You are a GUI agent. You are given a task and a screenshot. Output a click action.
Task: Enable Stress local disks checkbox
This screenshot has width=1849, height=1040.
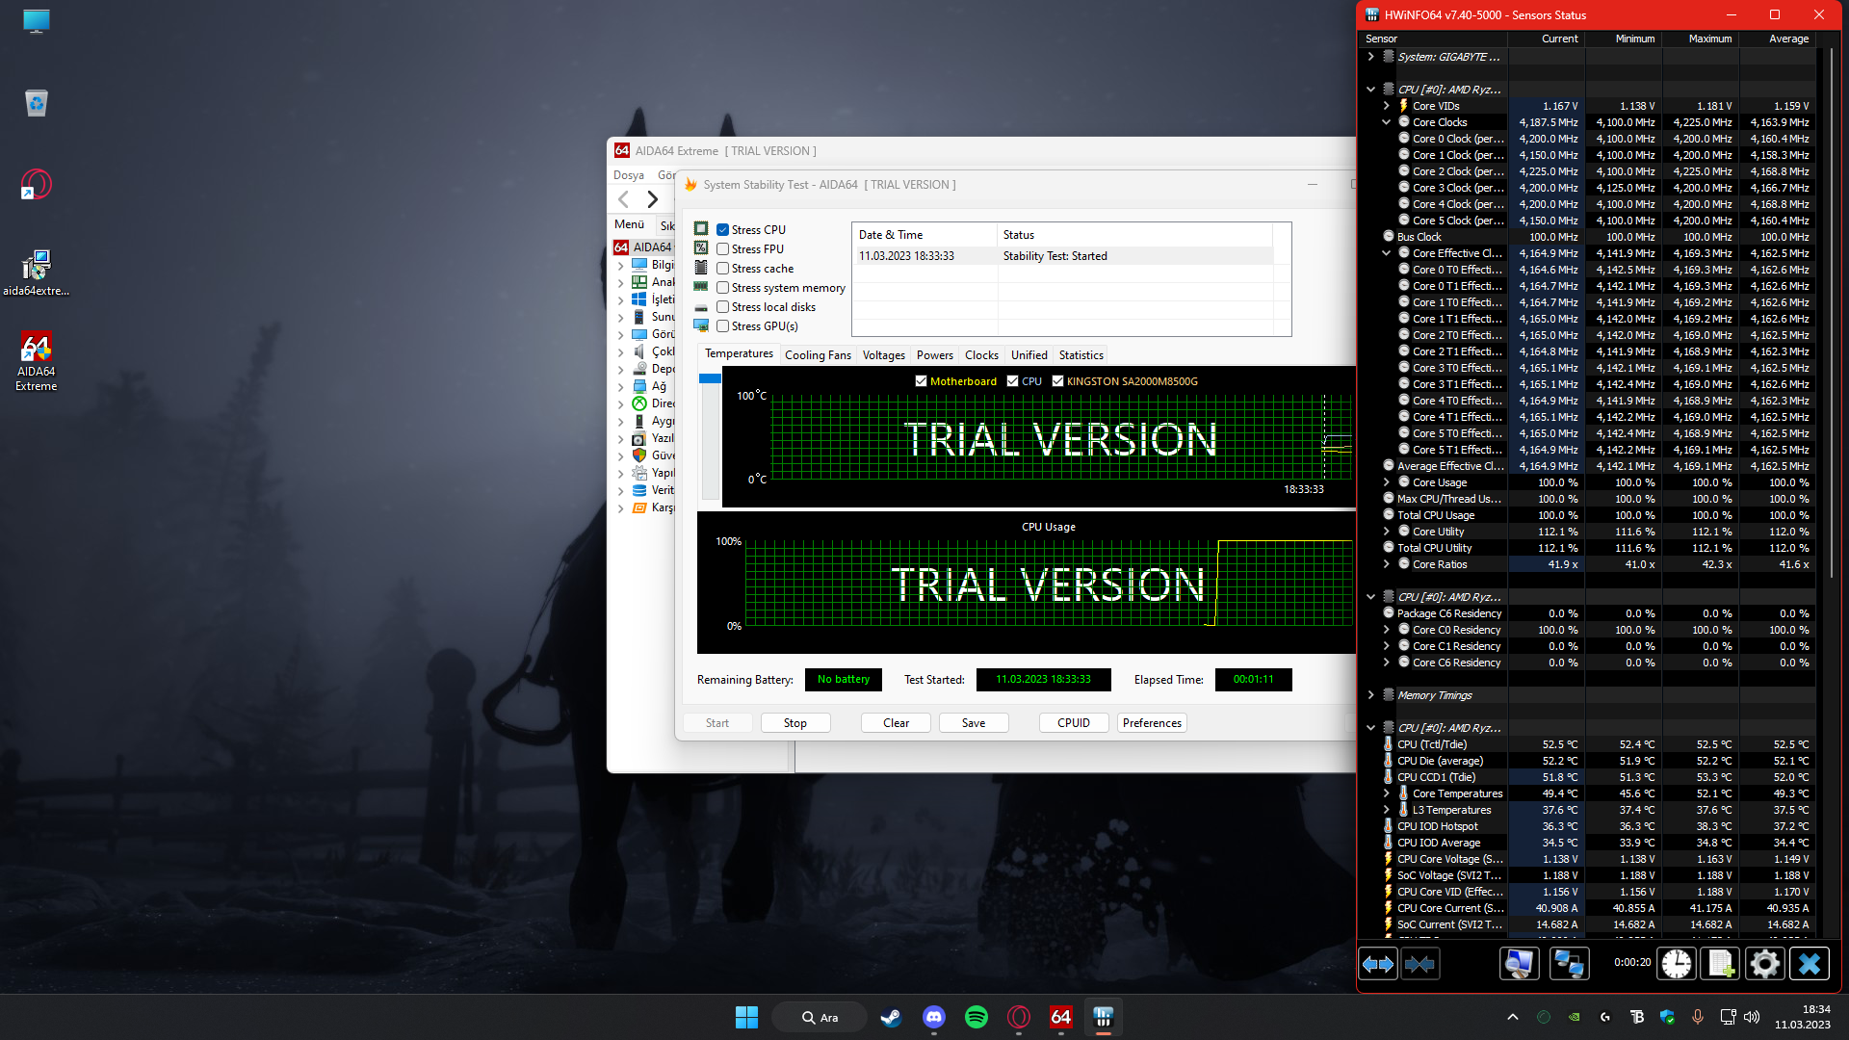722,307
